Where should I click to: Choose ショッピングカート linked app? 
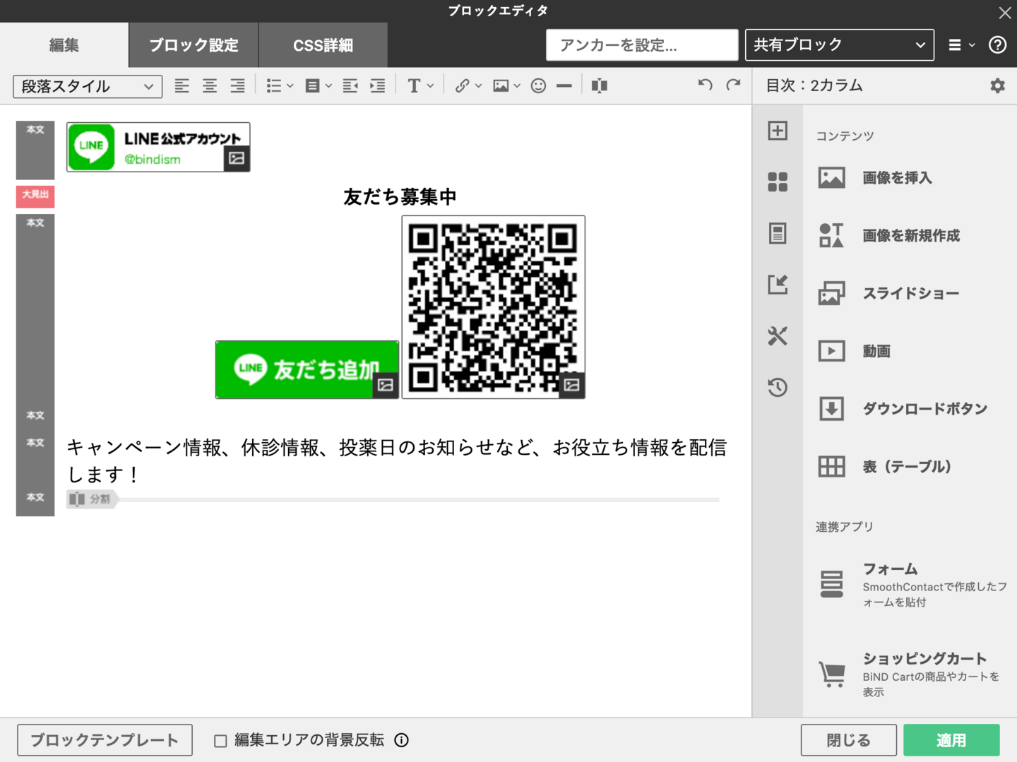tap(910, 674)
